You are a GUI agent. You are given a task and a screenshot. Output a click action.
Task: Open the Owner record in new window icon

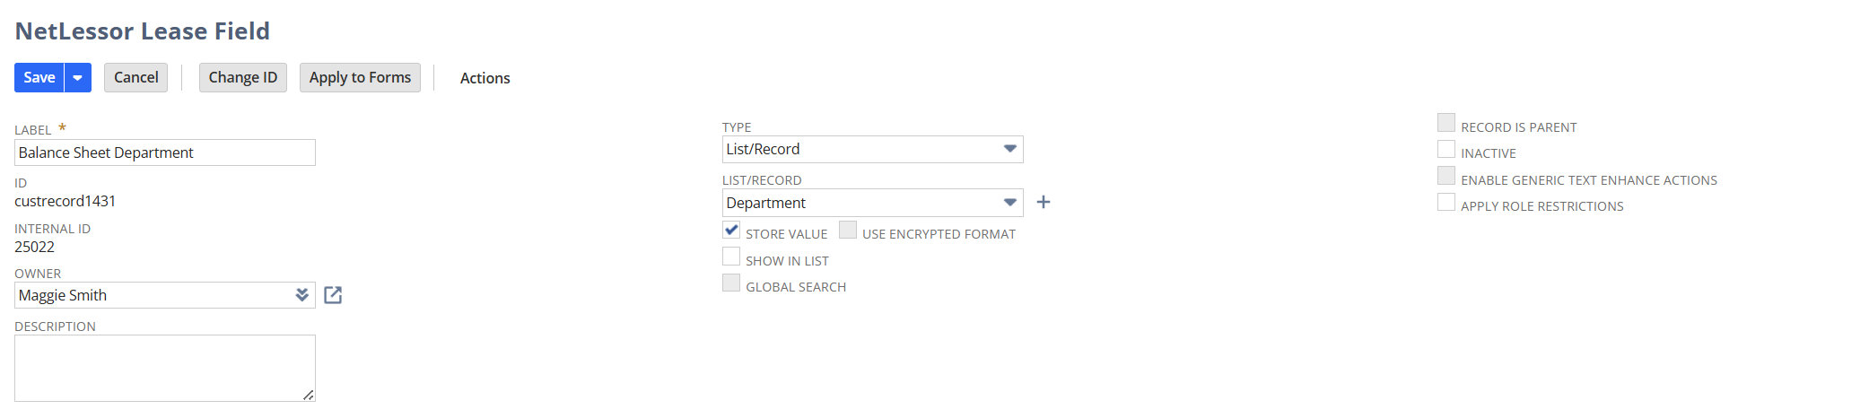(333, 295)
